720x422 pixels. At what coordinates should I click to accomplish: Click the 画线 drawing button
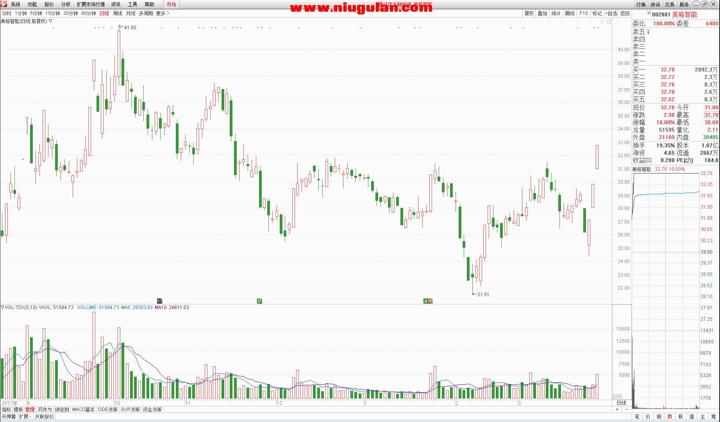pyautogui.click(x=570, y=13)
